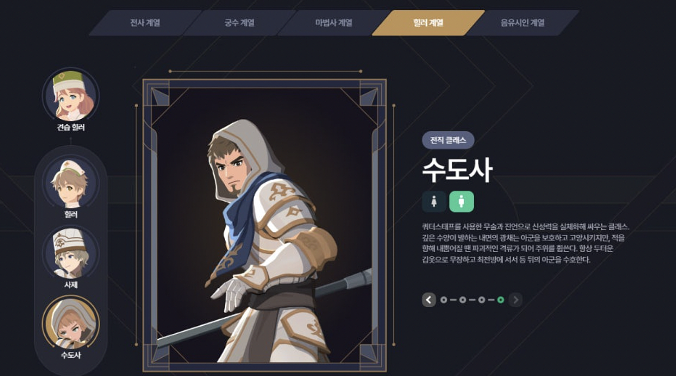Image resolution: width=676 pixels, height=376 pixels.
Task: Toggle the green male gender icon
Action: 461,202
